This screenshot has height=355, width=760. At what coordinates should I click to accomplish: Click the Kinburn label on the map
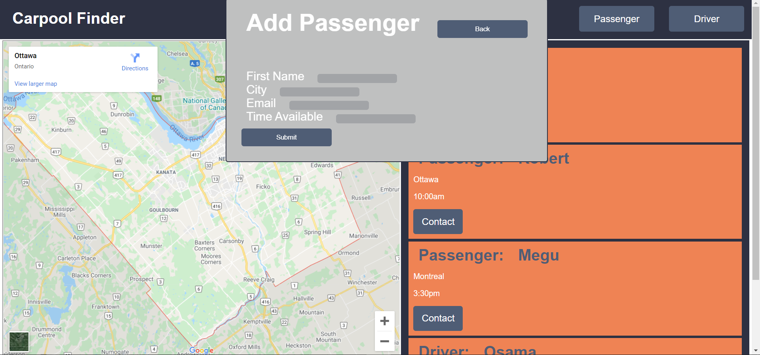pyautogui.click(x=61, y=130)
